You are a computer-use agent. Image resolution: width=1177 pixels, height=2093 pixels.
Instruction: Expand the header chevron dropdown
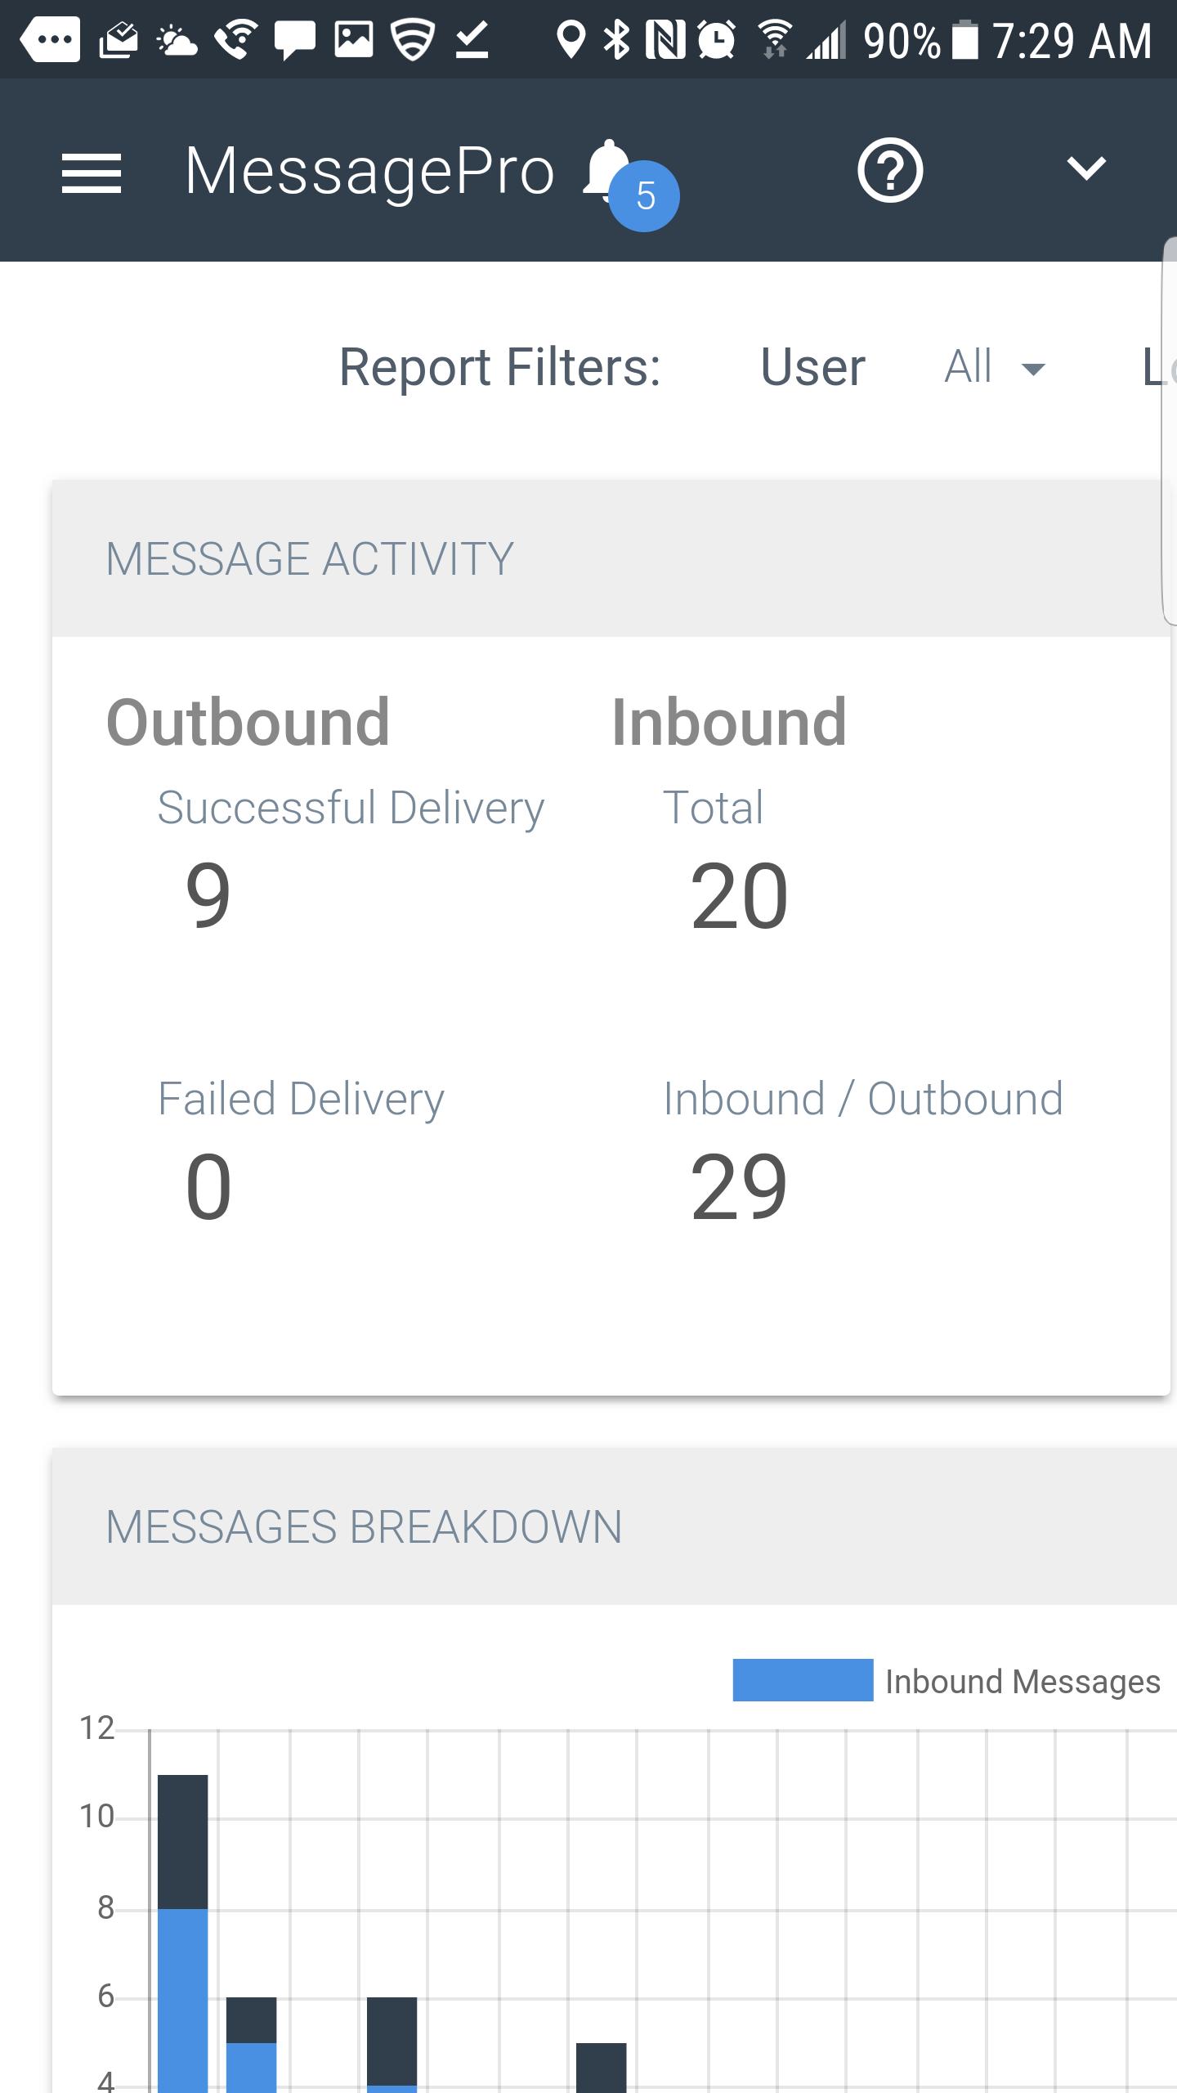point(1086,169)
